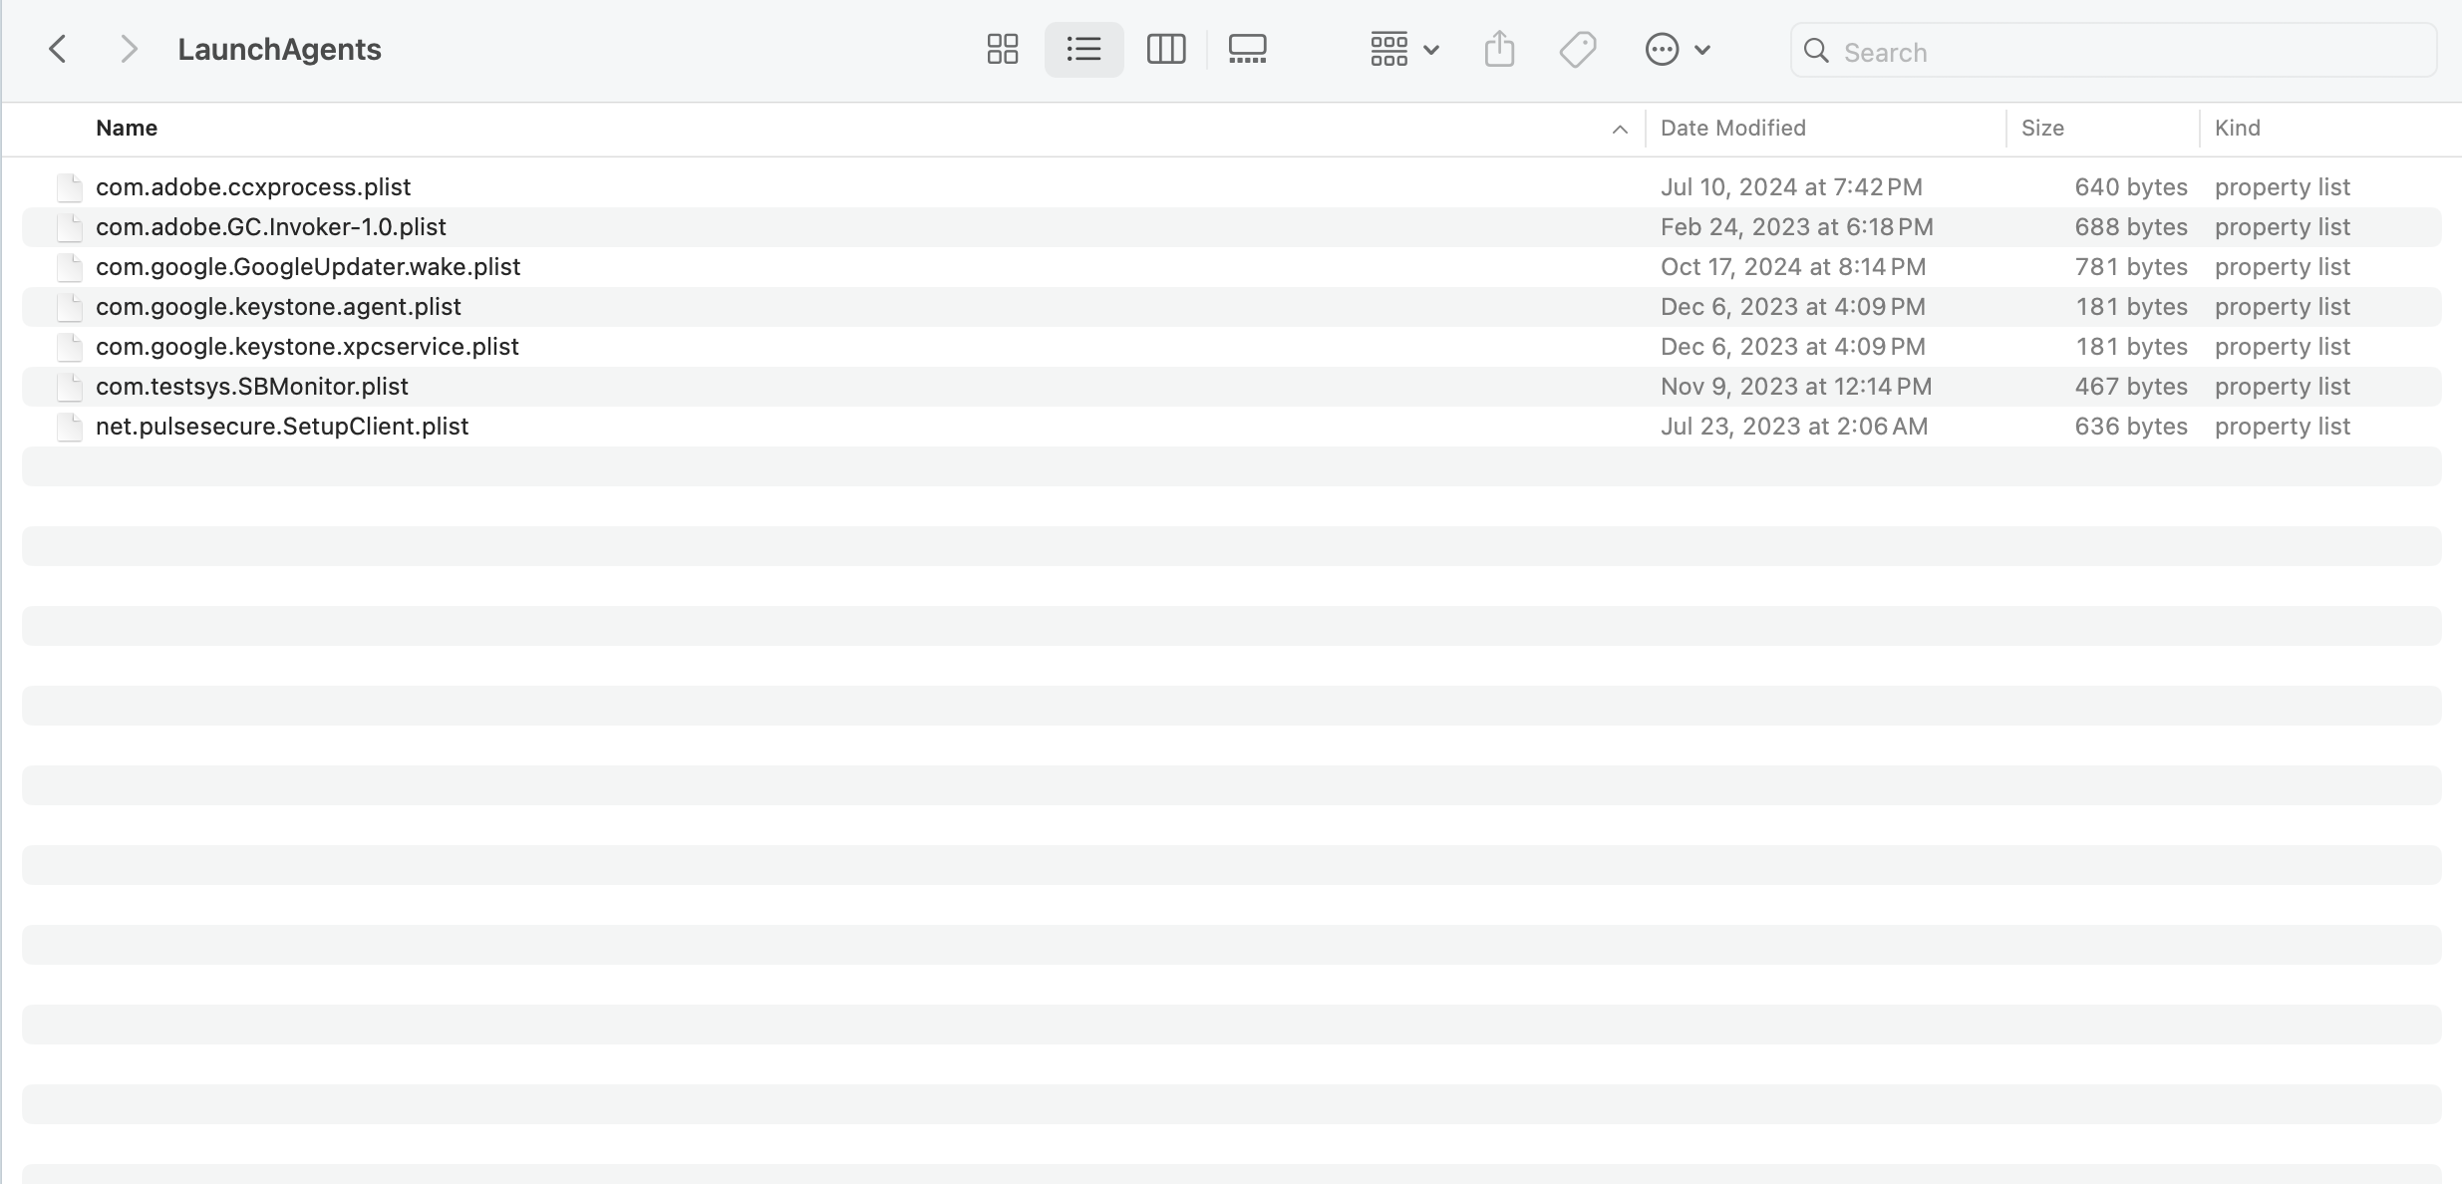Click the back navigation arrow
Image resolution: width=2462 pixels, height=1184 pixels.
58,49
